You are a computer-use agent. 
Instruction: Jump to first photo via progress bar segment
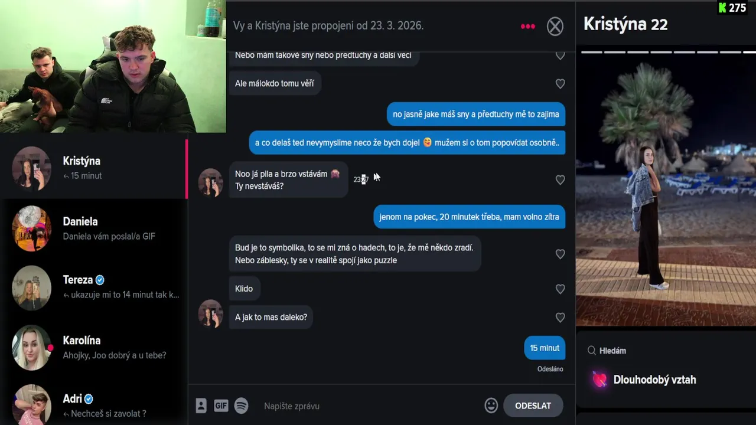(x=592, y=52)
